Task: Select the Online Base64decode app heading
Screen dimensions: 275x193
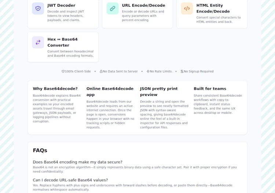Action: pos(110,92)
